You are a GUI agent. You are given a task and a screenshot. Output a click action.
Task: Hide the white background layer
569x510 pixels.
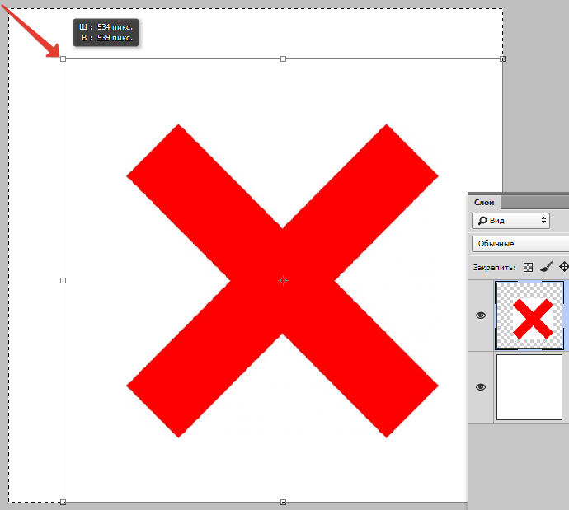[x=481, y=387]
